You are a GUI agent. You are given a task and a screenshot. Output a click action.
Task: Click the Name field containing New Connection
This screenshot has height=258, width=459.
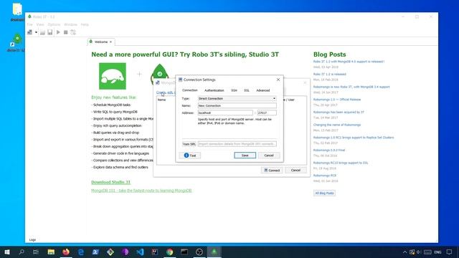pos(237,105)
